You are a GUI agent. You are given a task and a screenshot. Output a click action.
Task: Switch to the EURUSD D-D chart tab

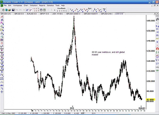pos(32,14)
